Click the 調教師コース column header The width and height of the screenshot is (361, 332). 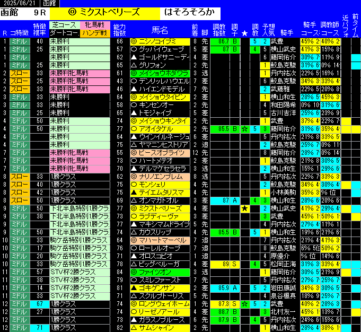tap(330, 29)
